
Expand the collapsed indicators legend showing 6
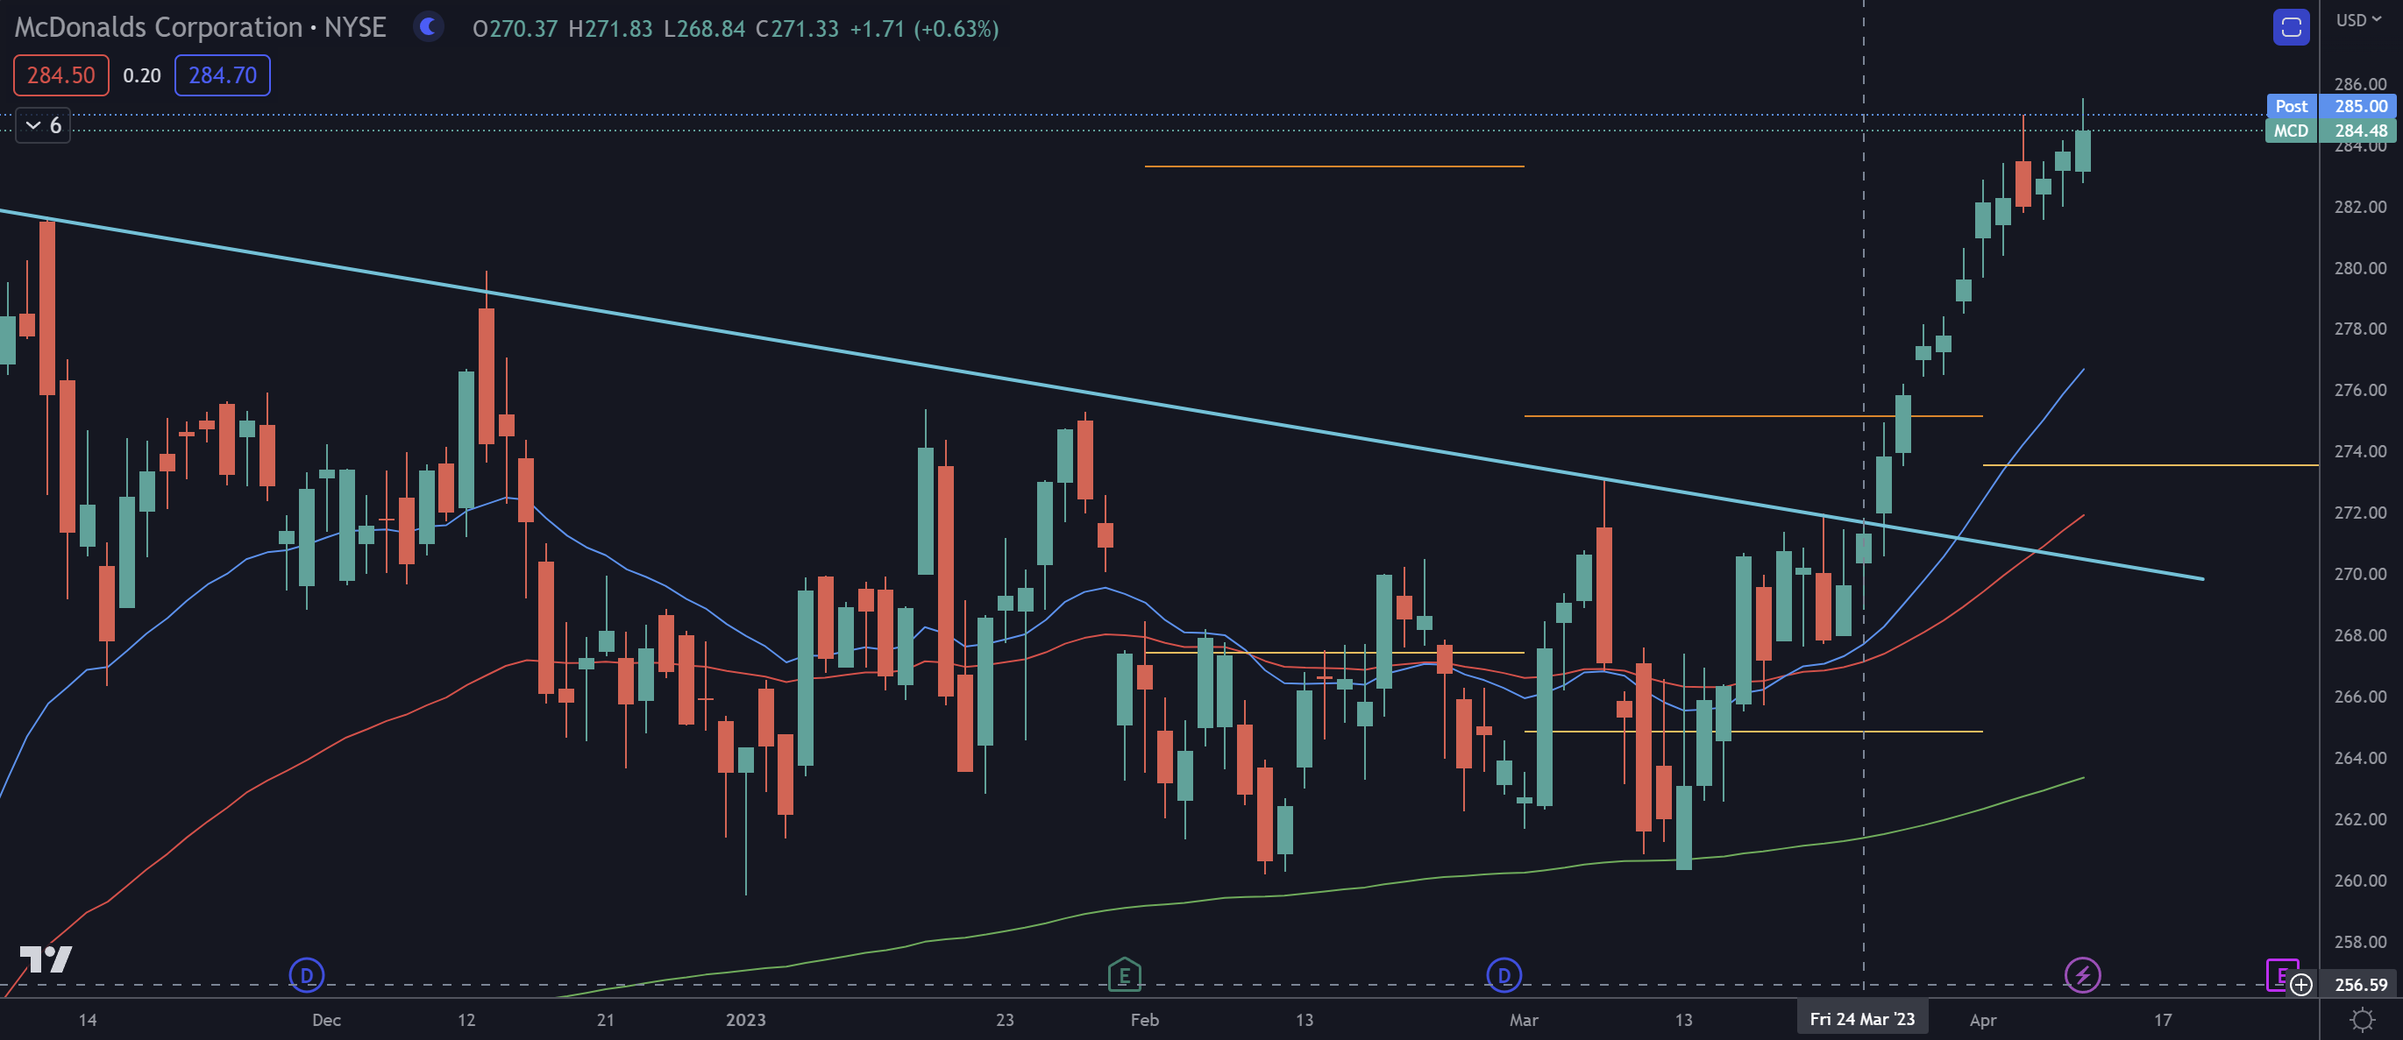[43, 125]
